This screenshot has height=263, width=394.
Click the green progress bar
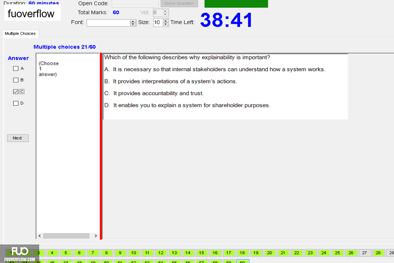click(236, 3)
